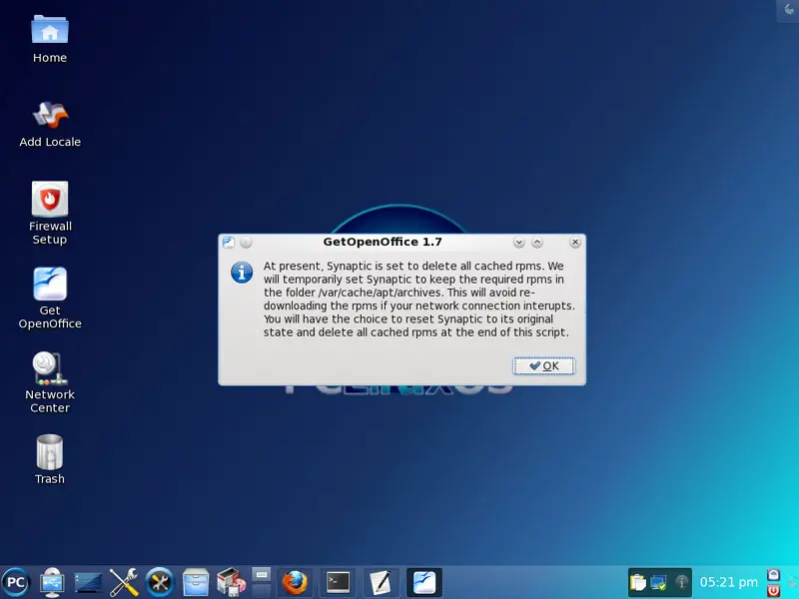
Task: Open the crossed wrench and screwdriver tools
Action: tap(123, 582)
